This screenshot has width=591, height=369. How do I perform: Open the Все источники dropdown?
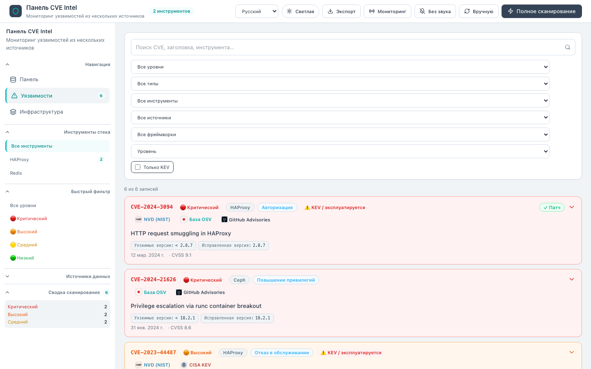click(340, 118)
